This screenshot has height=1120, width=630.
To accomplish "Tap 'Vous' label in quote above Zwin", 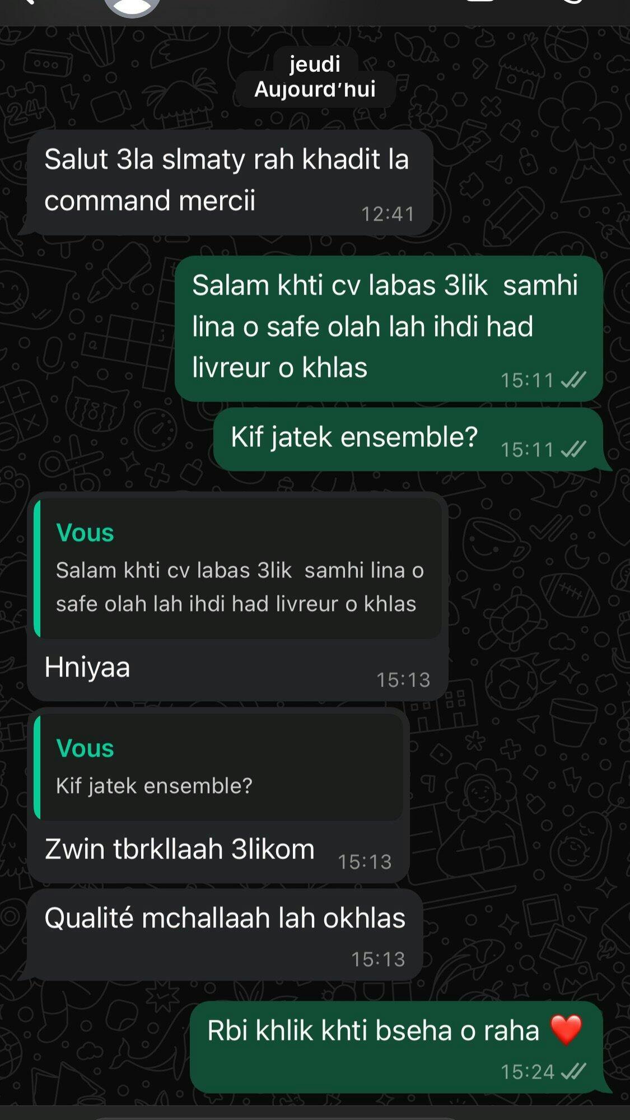I will 85,748.
